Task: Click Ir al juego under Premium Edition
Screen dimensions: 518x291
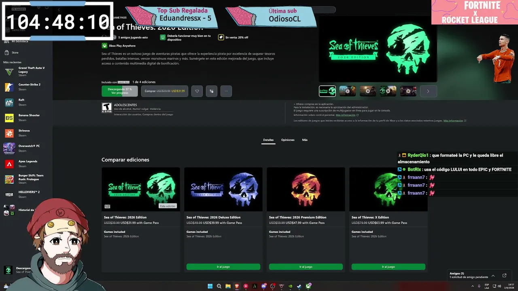Action: pyautogui.click(x=306, y=267)
